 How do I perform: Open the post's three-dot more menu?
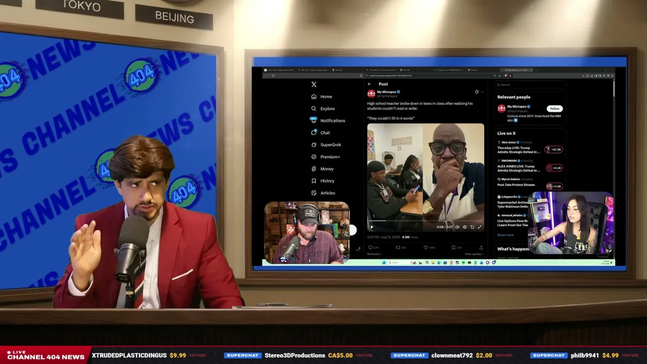tap(482, 92)
